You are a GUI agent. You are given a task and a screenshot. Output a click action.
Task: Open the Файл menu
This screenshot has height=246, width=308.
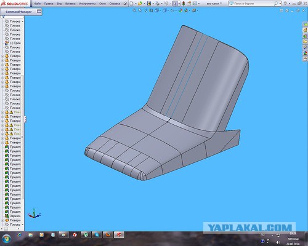point(37,4)
